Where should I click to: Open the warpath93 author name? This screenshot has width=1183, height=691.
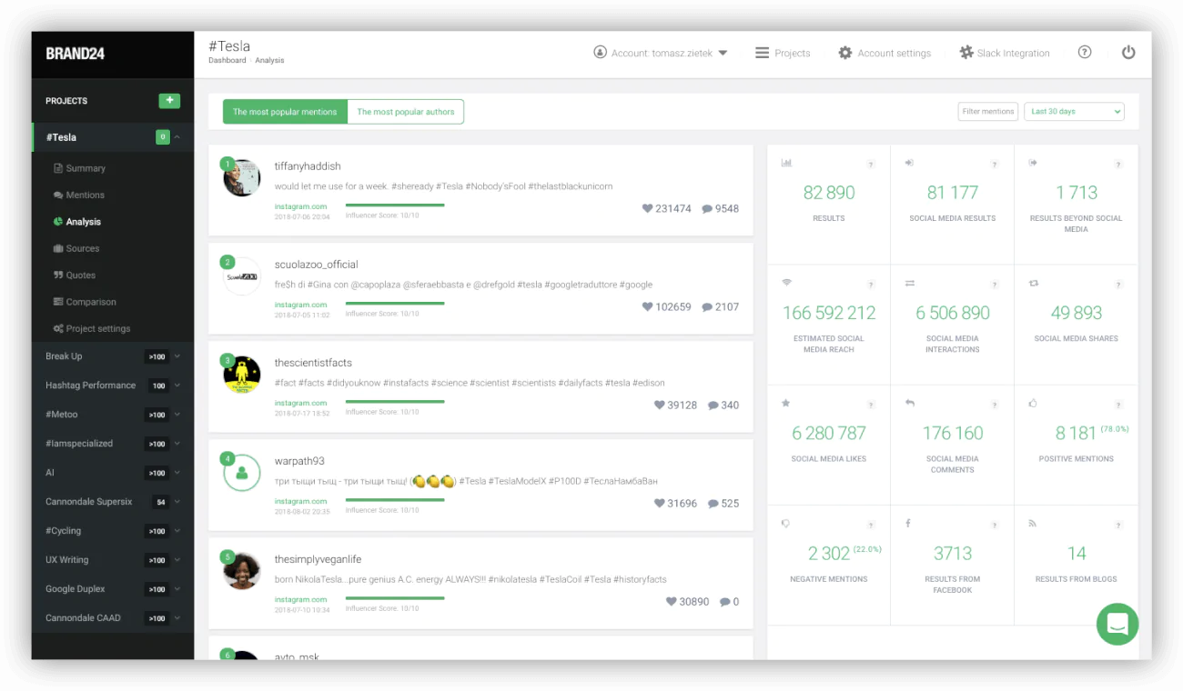pos(299,461)
